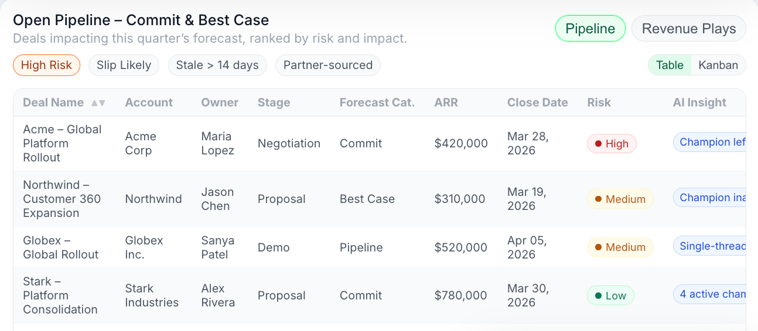The height and width of the screenshot is (331, 758).
Task: Toggle Stale > 14 days filter
Action: coord(217,65)
